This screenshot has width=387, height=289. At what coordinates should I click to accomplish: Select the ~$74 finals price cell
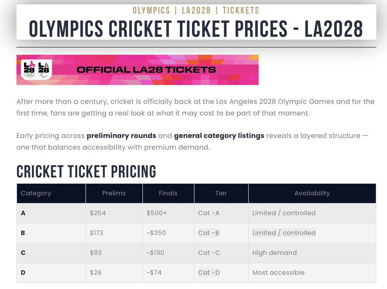[x=154, y=273]
